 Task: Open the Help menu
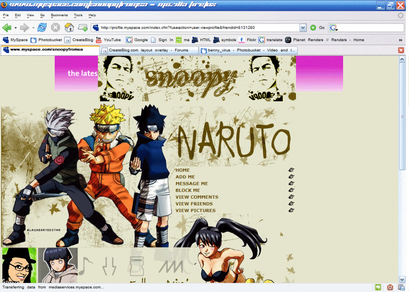tap(92, 16)
